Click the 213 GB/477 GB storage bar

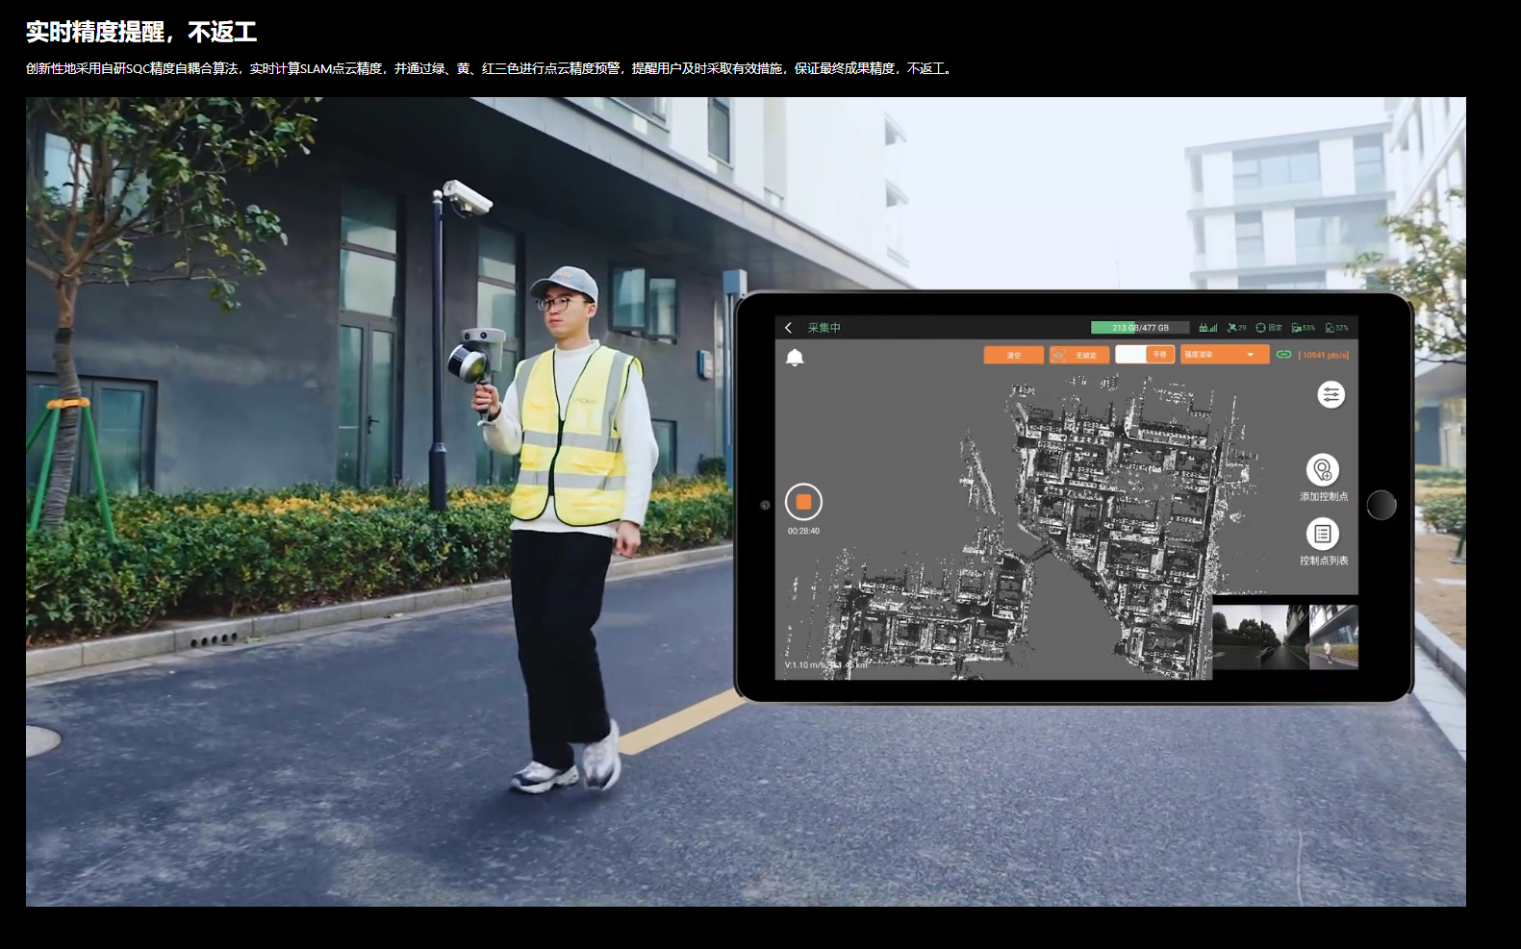click(1140, 328)
